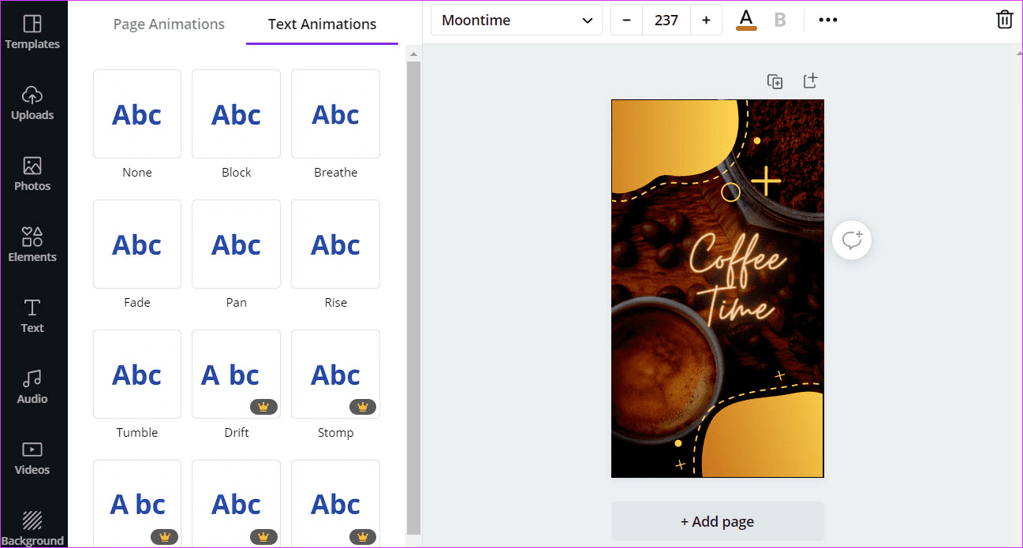Screen dimensions: 1023x548
Task: Open the Uploads sidebar panel
Action: 32,103
